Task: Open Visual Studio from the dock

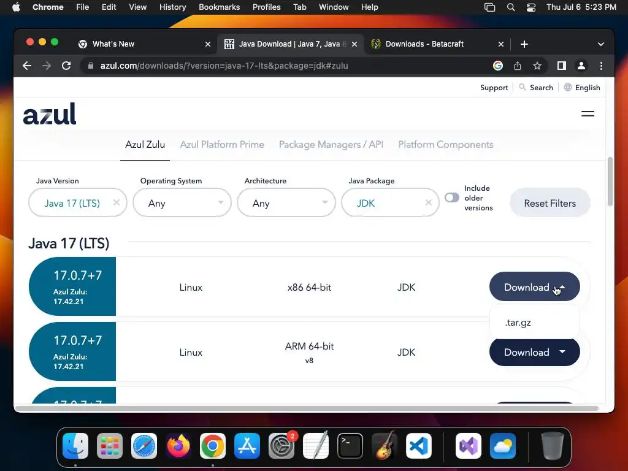Action: point(468,446)
